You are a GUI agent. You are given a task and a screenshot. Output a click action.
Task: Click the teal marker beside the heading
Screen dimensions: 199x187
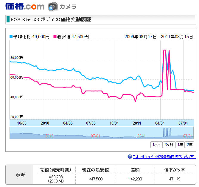pyautogui.click(x=8, y=19)
